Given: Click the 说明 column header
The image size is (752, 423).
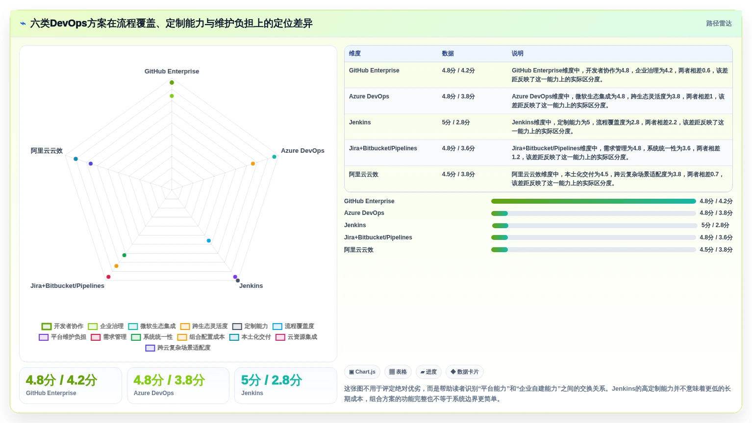Looking at the screenshot, I should pyautogui.click(x=518, y=53).
